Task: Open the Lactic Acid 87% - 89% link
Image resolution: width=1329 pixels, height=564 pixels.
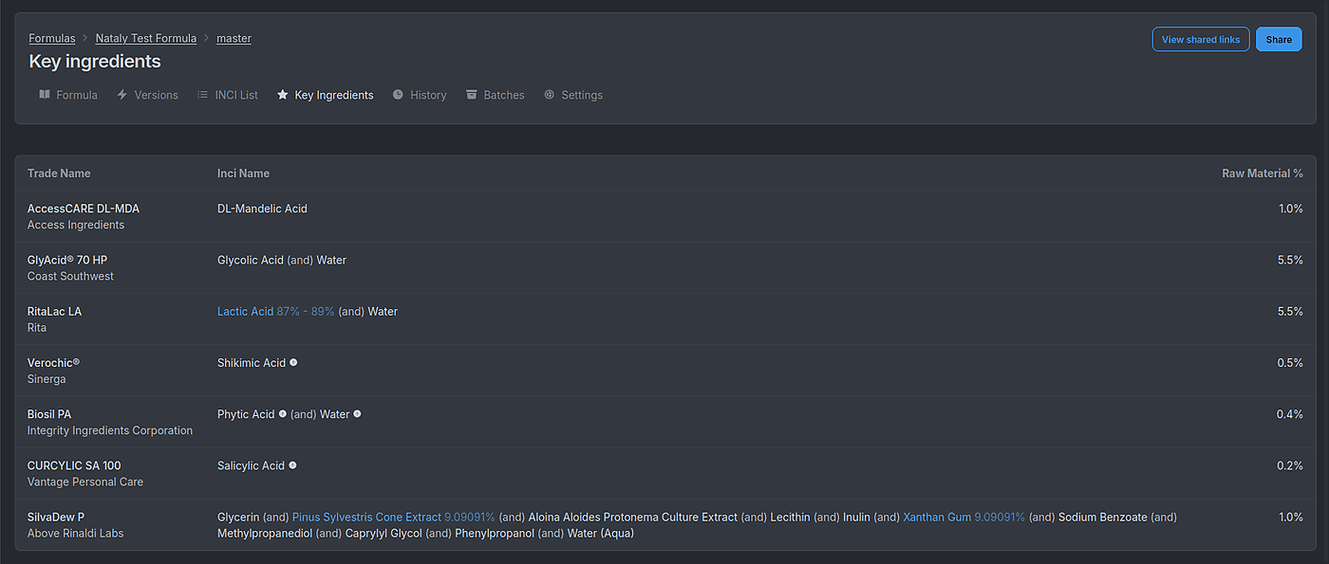Action: tap(275, 311)
